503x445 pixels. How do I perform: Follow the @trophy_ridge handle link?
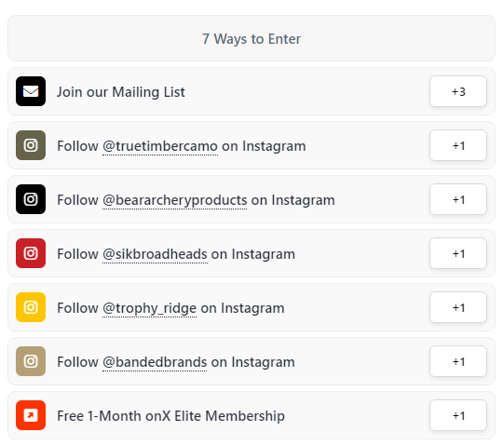pos(149,308)
